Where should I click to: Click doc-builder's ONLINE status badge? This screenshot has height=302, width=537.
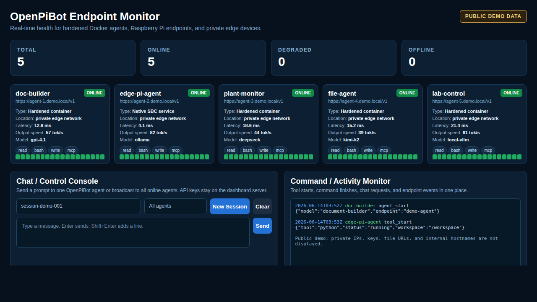[95, 93]
